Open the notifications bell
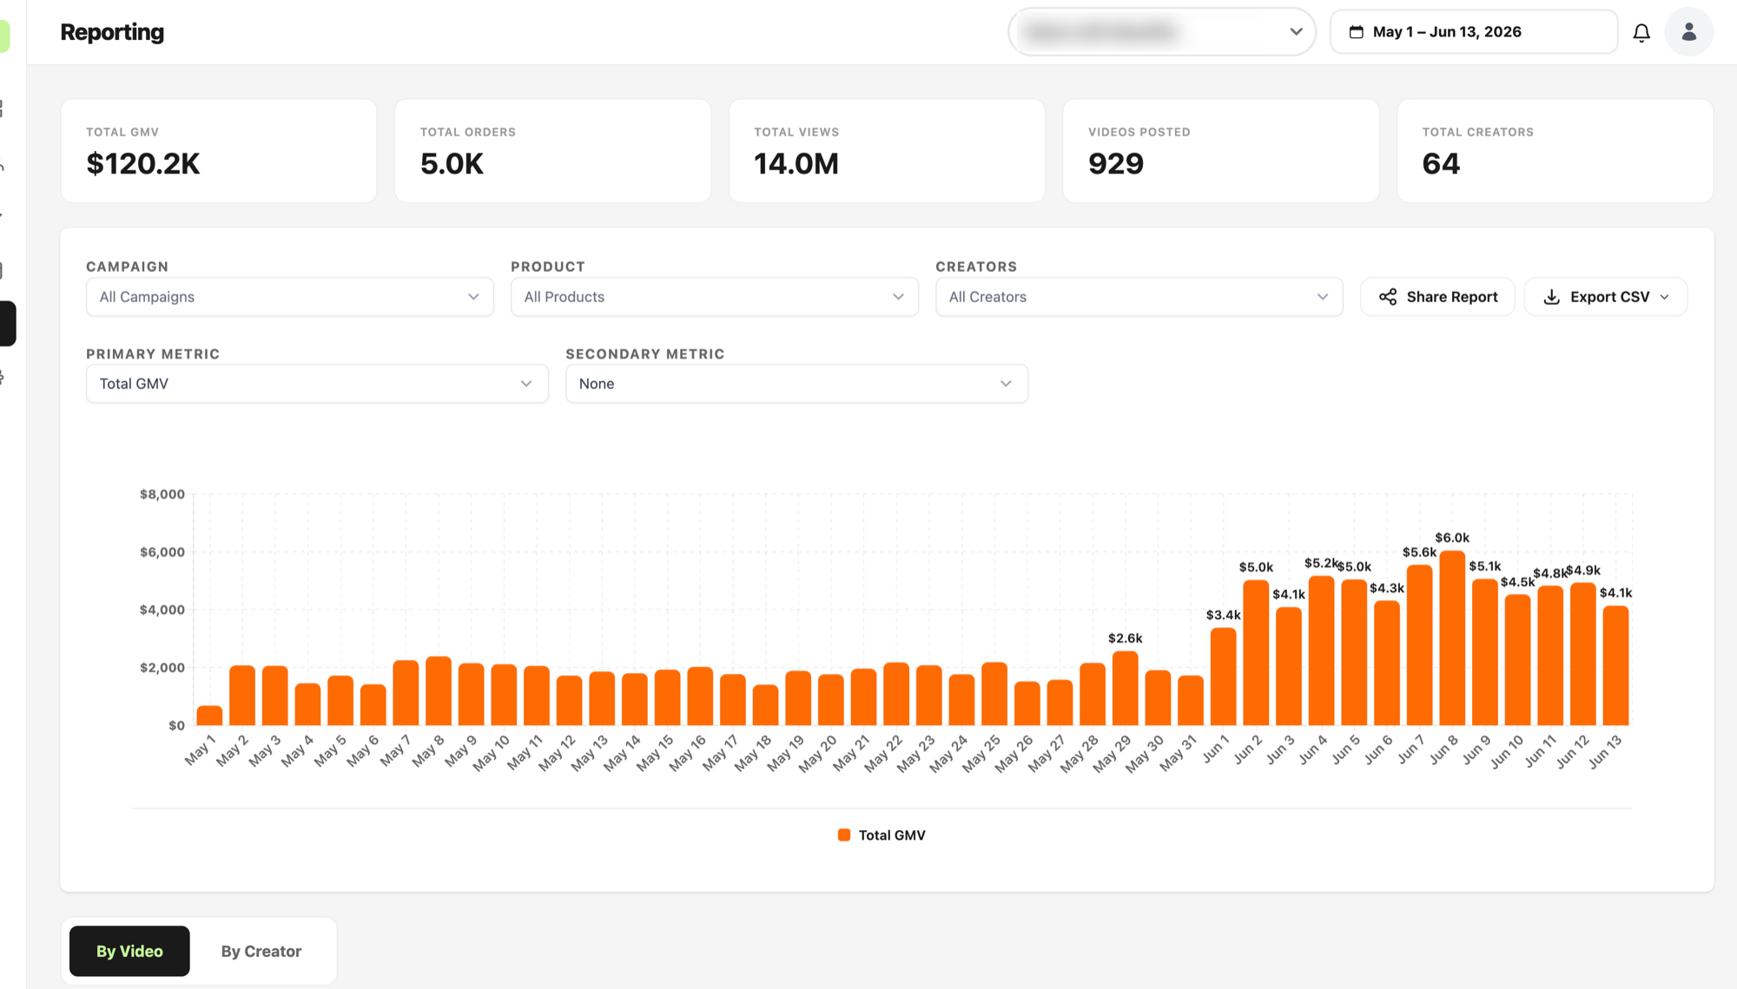1737x989 pixels. coord(1641,32)
